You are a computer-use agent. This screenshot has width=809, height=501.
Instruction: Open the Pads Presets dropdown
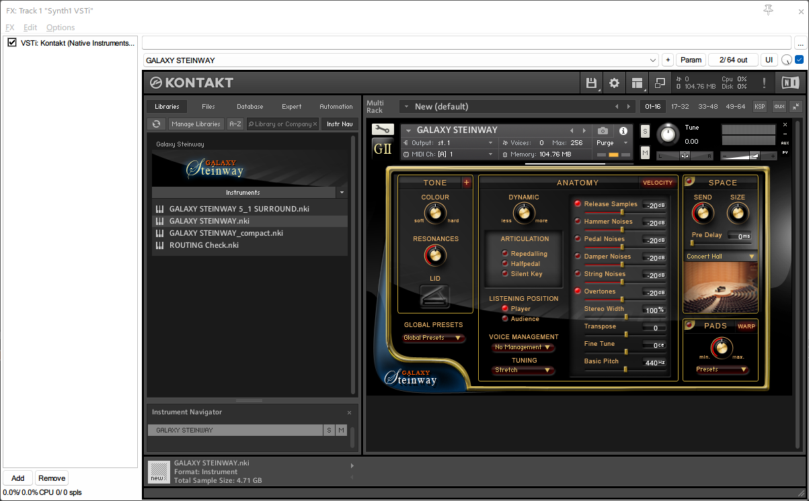click(722, 370)
